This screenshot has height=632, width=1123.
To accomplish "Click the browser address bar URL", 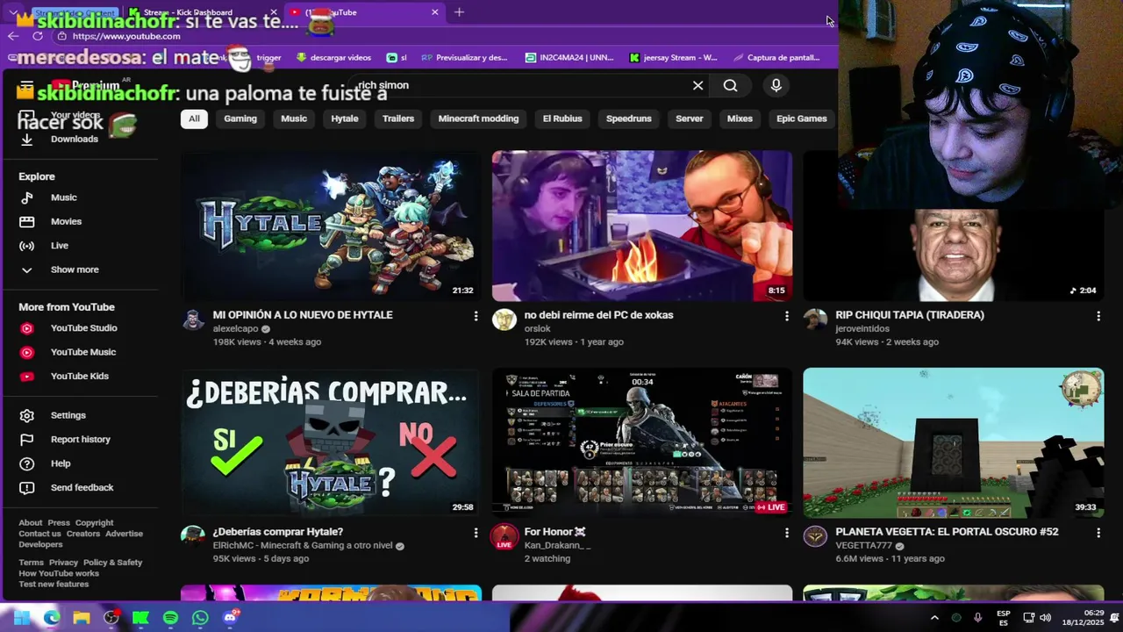I will point(127,36).
